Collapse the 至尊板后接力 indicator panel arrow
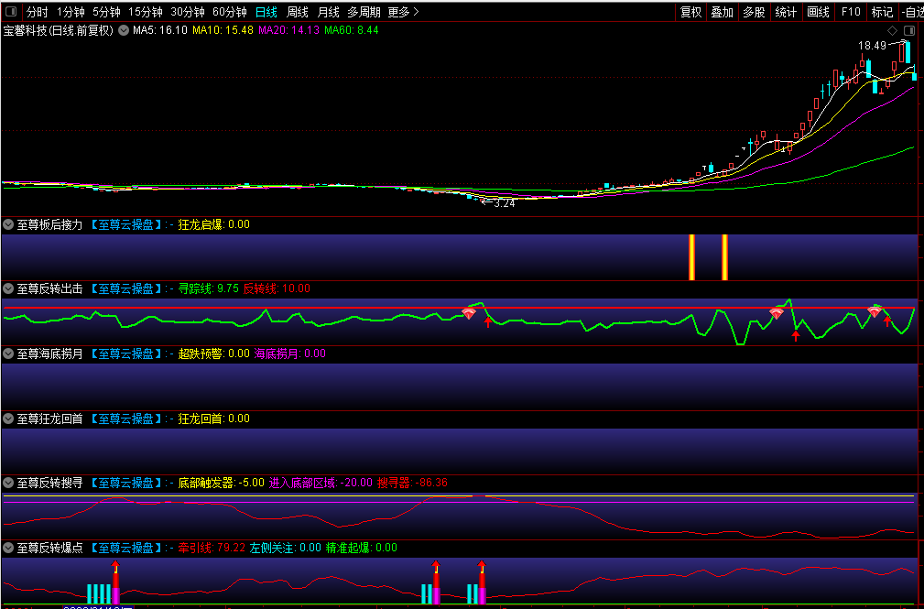This screenshot has width=924, height=609. (x=9, y=224)
